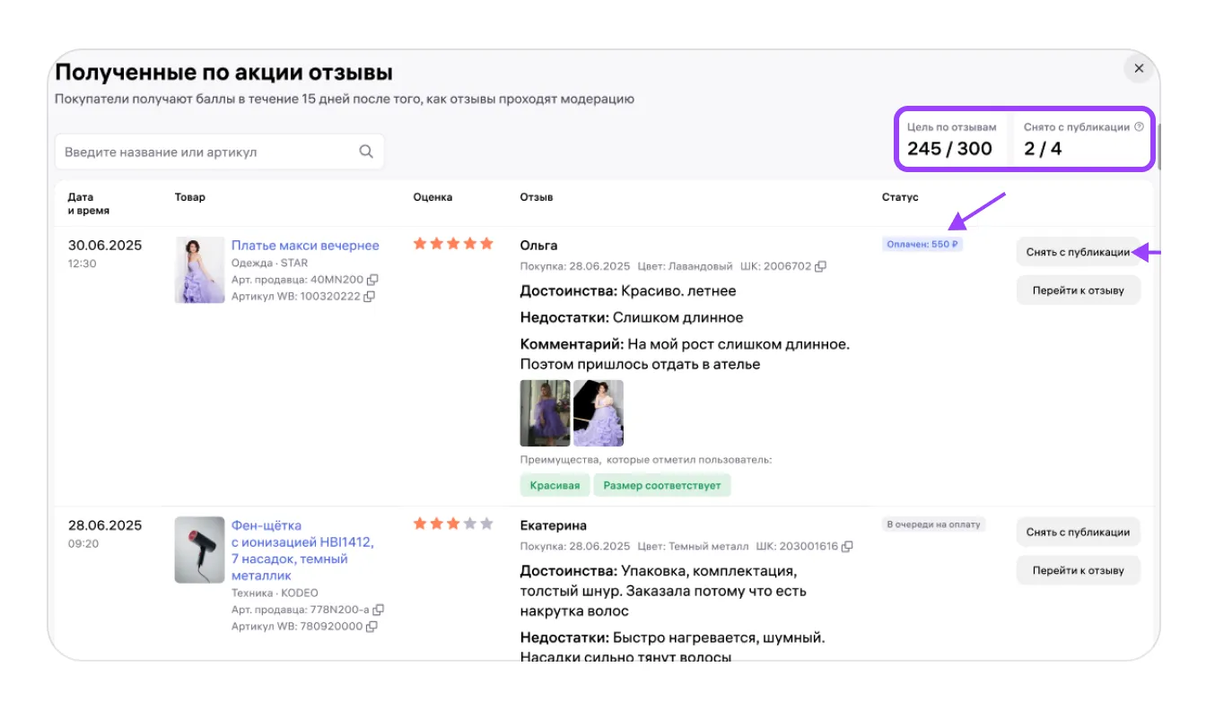The image size is (1206, 710).
Task: Open help icon next to Снято с публикации
Action: [x=1140, y=127]
